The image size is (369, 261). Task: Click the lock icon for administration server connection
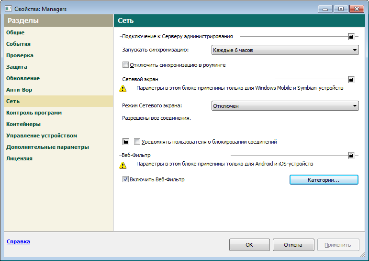click(351, 36)
